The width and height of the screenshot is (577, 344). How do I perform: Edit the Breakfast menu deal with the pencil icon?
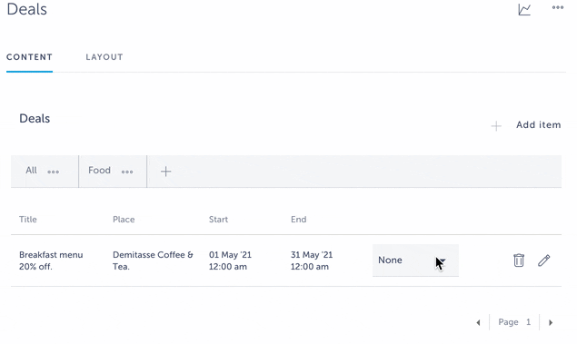tap(544, 260)
